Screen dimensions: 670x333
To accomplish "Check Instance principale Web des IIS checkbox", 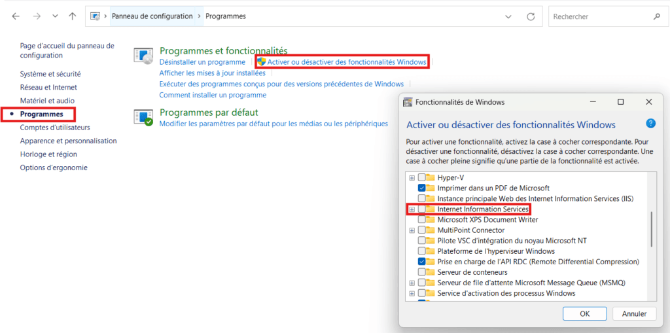I will [x=422, y=198].
